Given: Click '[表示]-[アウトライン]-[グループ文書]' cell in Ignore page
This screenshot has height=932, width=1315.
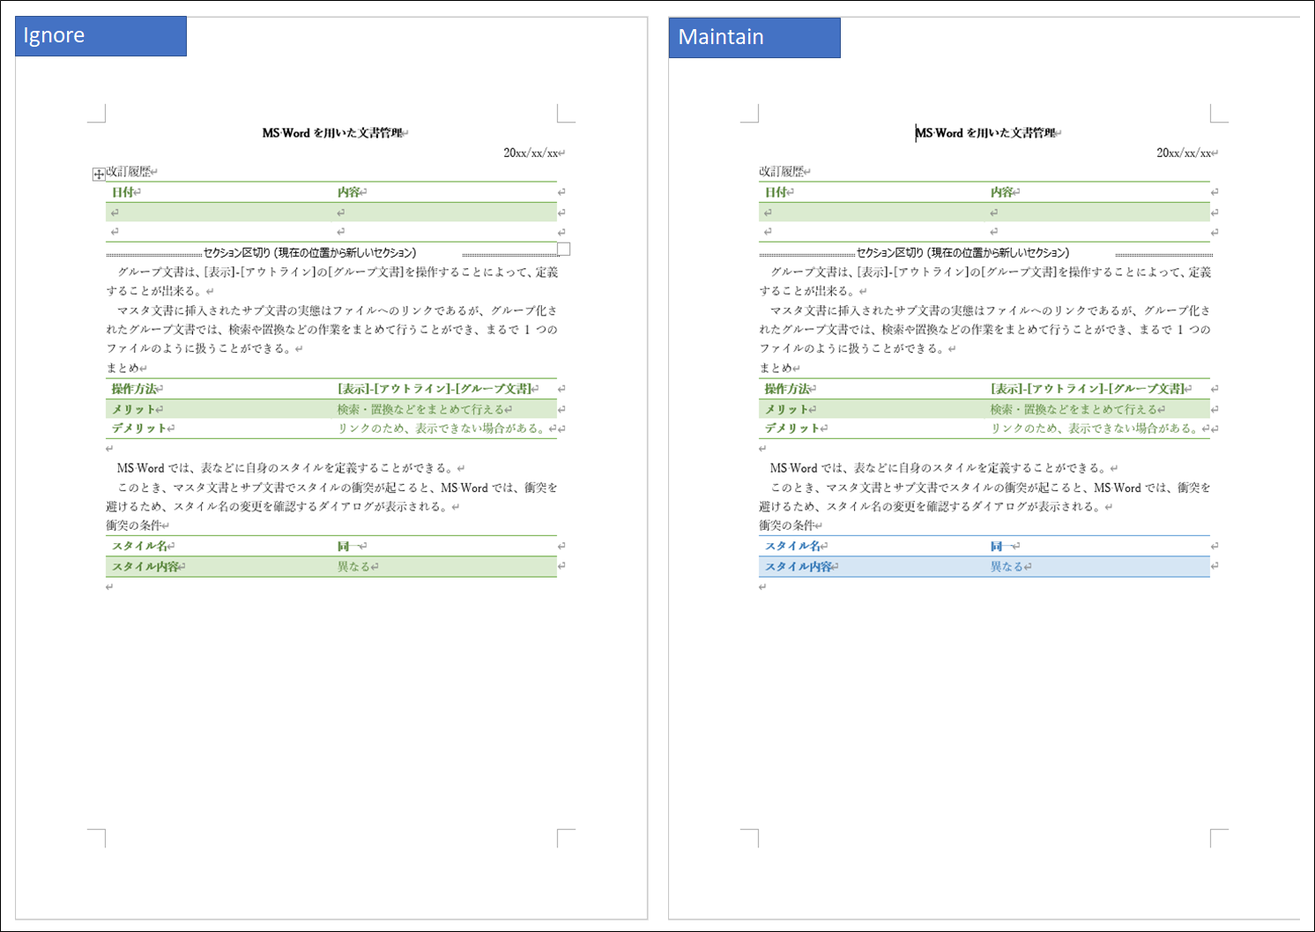Looking at the screenshot, I should pyautogui.click(x=444, y=389).
